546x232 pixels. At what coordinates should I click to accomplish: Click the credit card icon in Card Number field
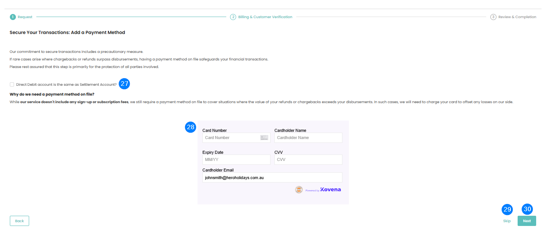click(264, 138)
